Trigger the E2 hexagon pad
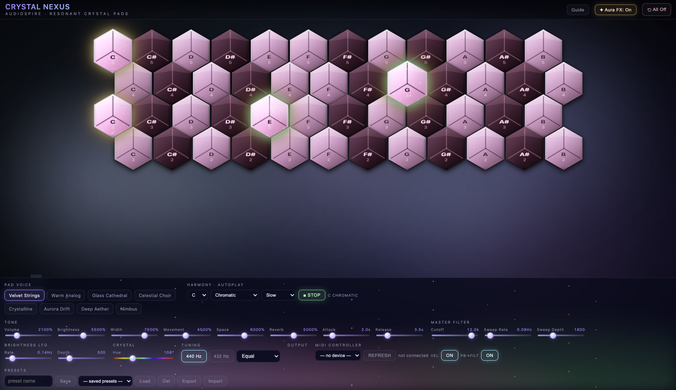This screenshot has width=676, height=390. (x=289, y=148)
